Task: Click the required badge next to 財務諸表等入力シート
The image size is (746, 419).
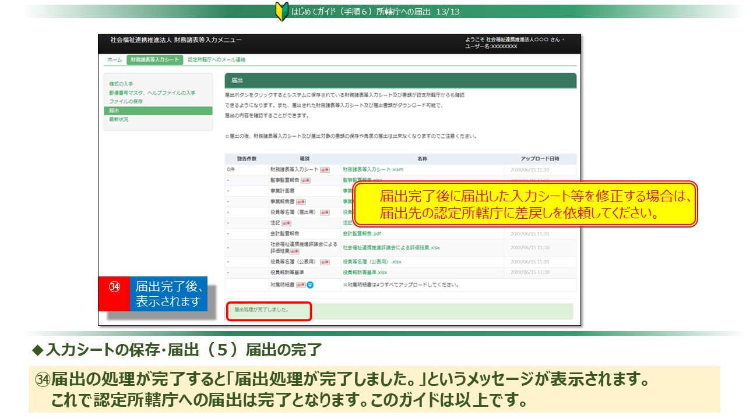Action: tap(325, 169)
